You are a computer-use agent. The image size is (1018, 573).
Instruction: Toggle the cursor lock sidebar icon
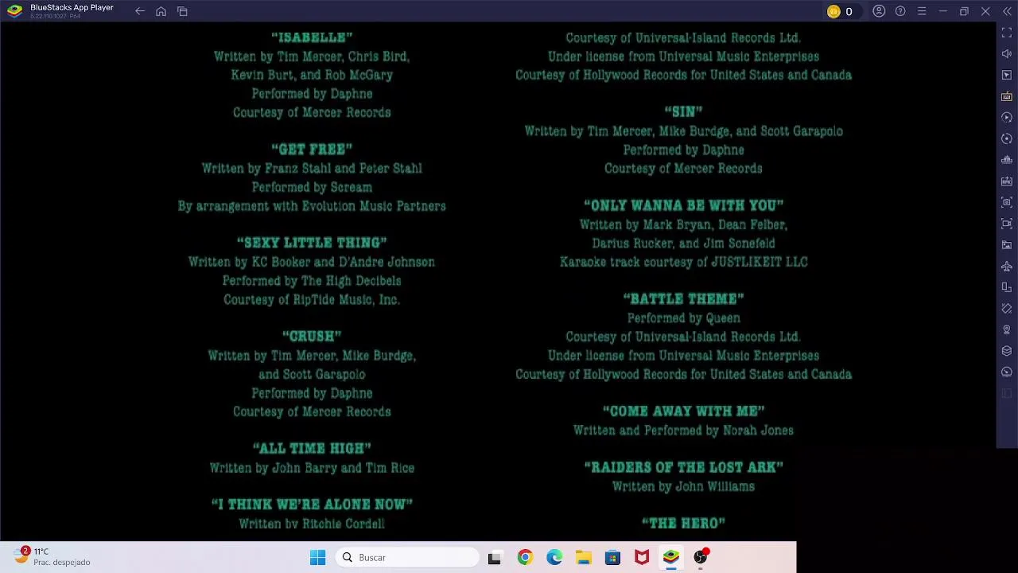click(x=1007, y=75)
